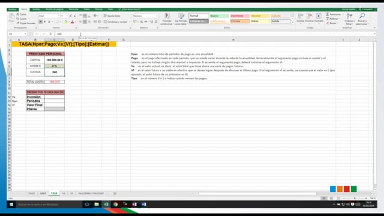
Task: Switch to the VA sheet tab
Action: point(64,193)
